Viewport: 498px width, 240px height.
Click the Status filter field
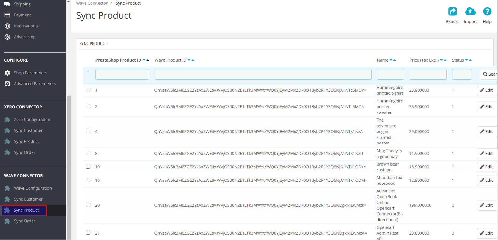462,74
